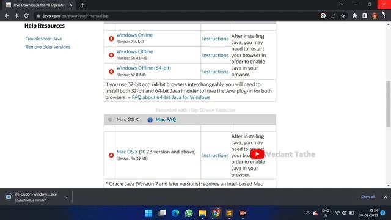This screenshot has width=391, height=220.
Task: Open Instructions for Windows Offline (64-bit)
Action: pyautogui.click(x=215, y=71)
